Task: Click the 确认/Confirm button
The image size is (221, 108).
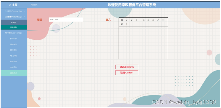Action: point(126,67)
